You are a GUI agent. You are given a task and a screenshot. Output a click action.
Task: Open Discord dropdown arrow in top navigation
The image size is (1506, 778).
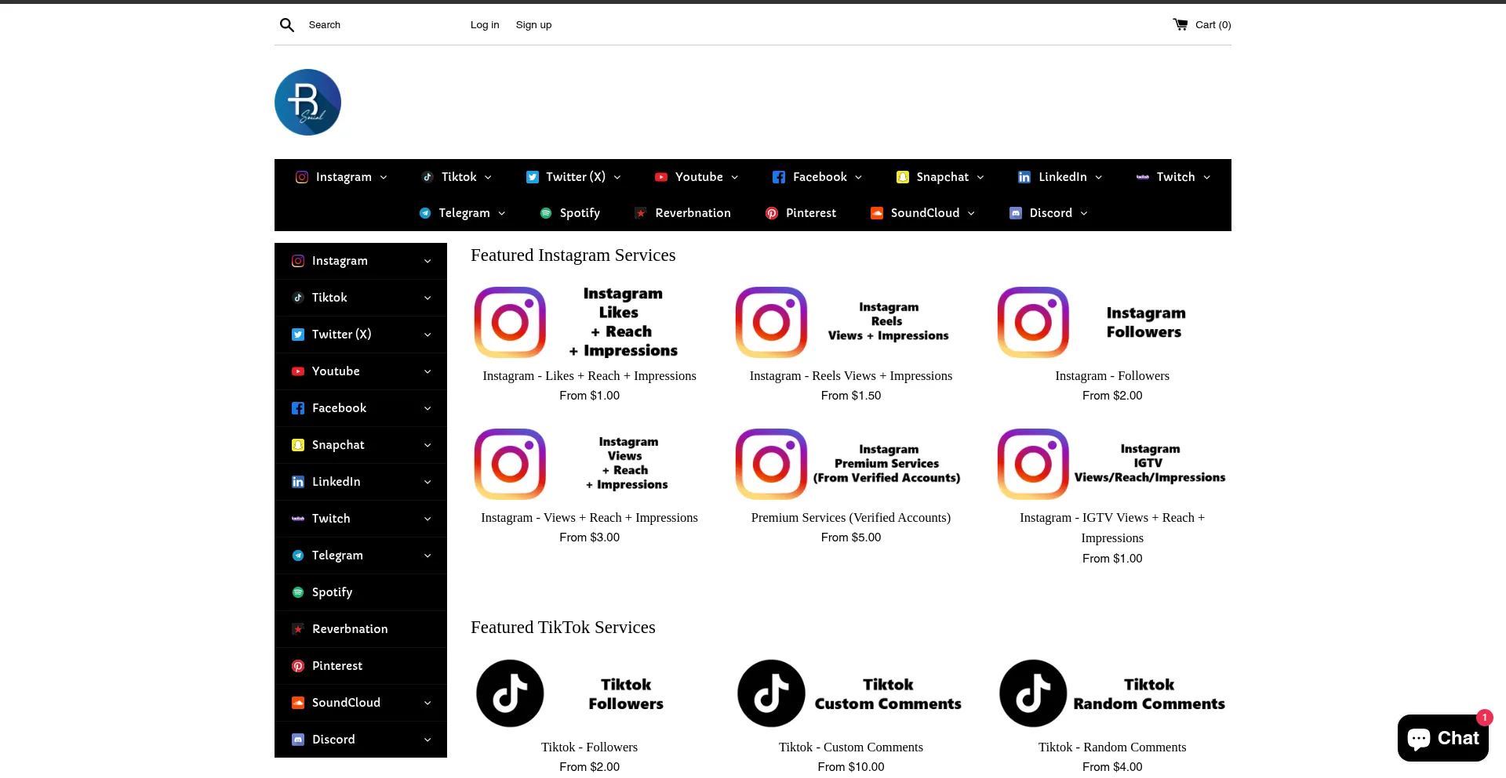click(1084, 213)
